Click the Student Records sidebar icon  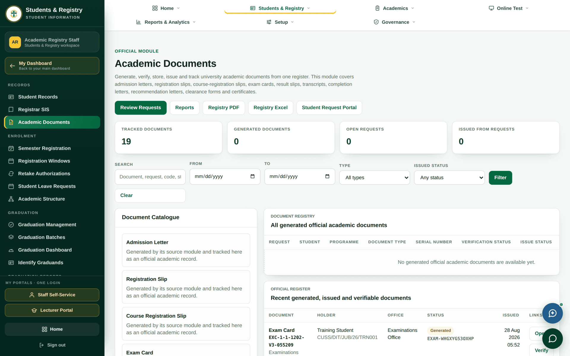coord(11,97)
